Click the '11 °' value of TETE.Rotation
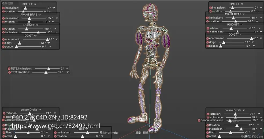264x139 pixels. coord(61,72)
